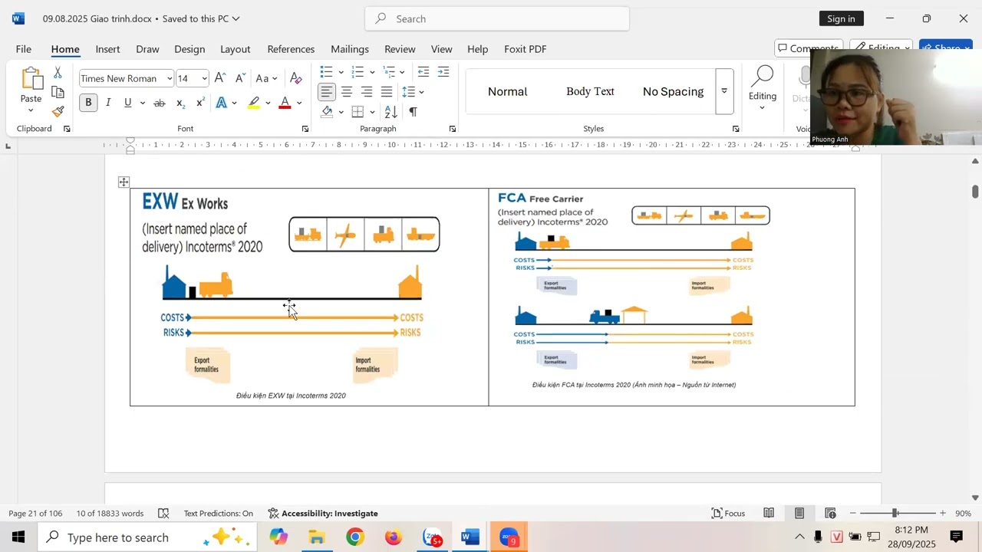Apply the Normal style
This screenshot has height=552, width=982.
click(508, 91)
